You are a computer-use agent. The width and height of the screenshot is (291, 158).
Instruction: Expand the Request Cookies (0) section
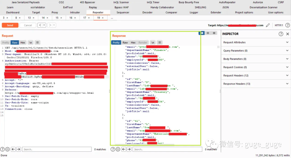256,67
